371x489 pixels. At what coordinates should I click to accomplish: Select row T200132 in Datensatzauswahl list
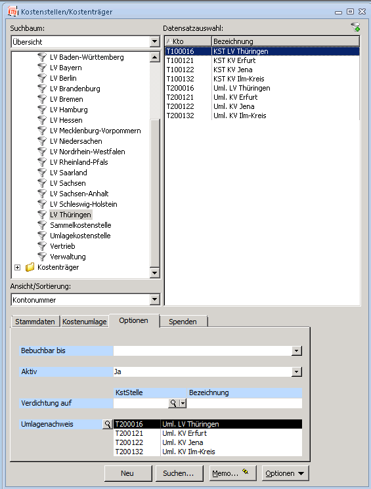coord(262,116)
